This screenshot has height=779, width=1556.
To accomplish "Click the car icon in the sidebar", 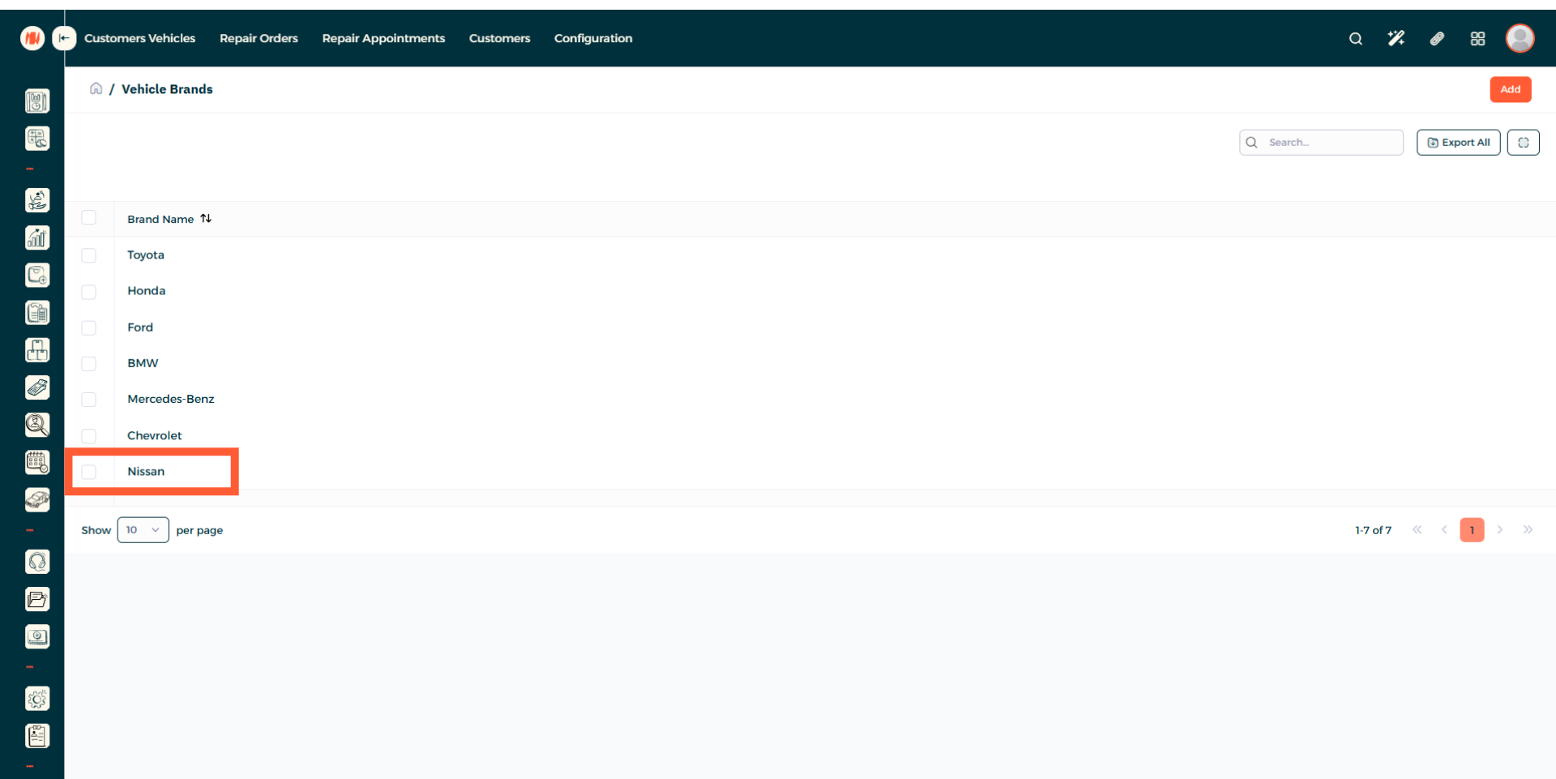I will point(37,499).
